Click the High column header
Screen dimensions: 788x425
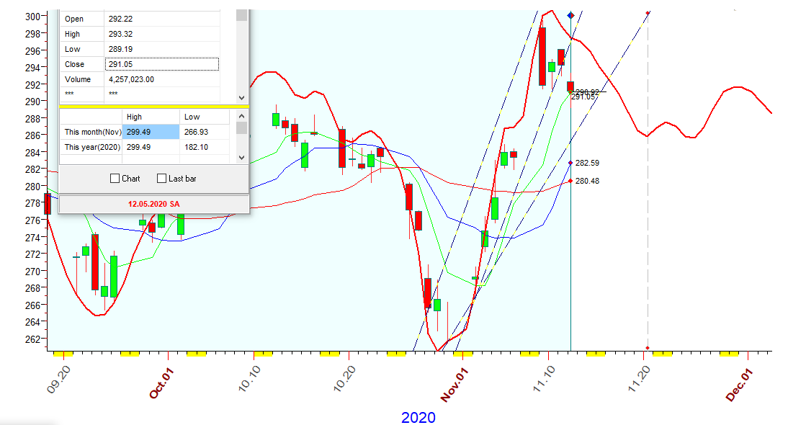point(135,117)
